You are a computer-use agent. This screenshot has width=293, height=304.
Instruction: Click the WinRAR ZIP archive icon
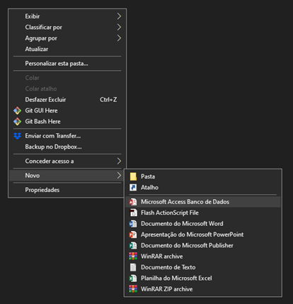133,289
